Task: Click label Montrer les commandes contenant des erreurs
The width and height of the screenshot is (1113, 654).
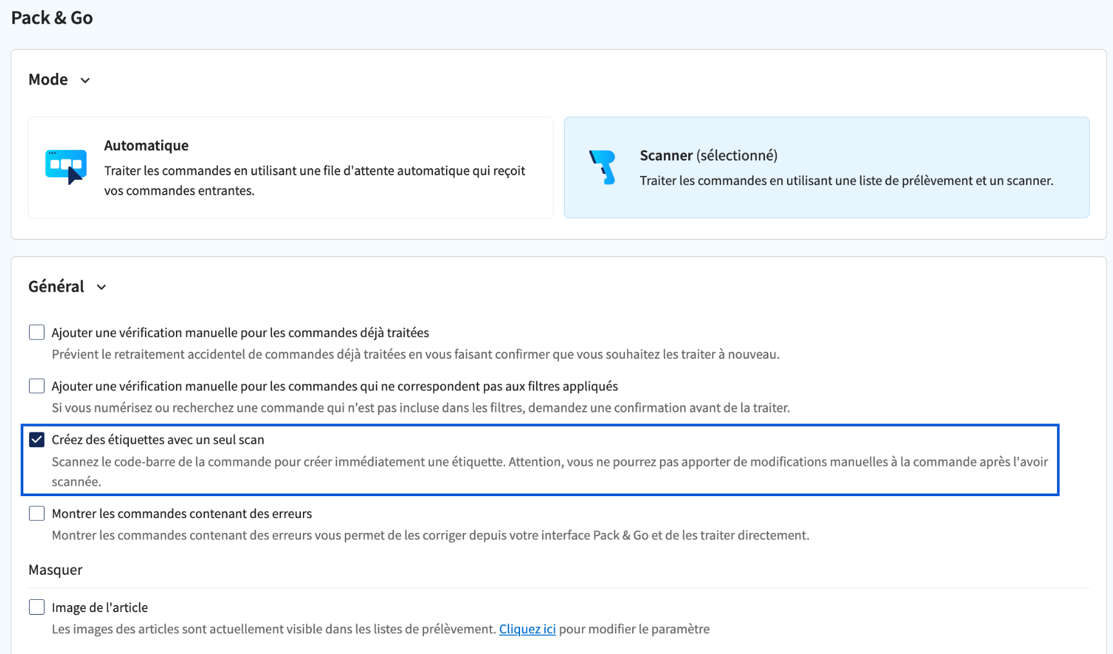Action: 182,514
